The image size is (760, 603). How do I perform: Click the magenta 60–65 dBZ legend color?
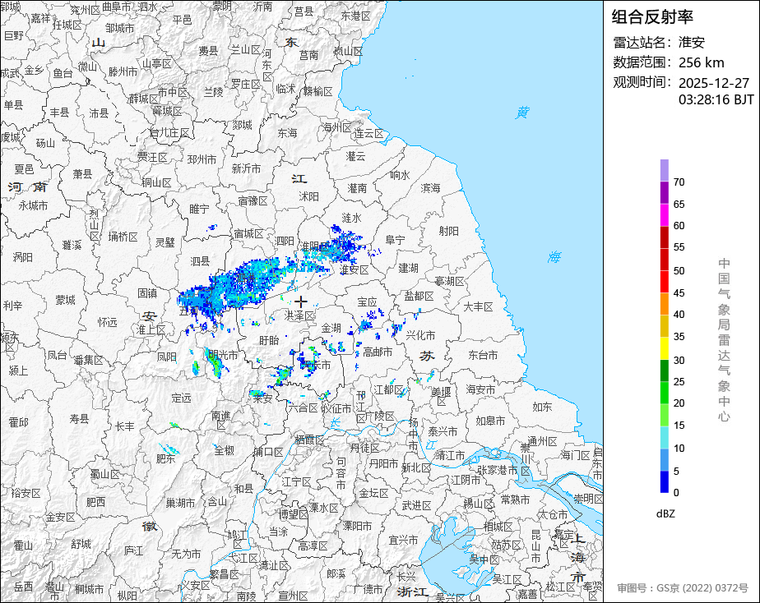tap(664, 214)
